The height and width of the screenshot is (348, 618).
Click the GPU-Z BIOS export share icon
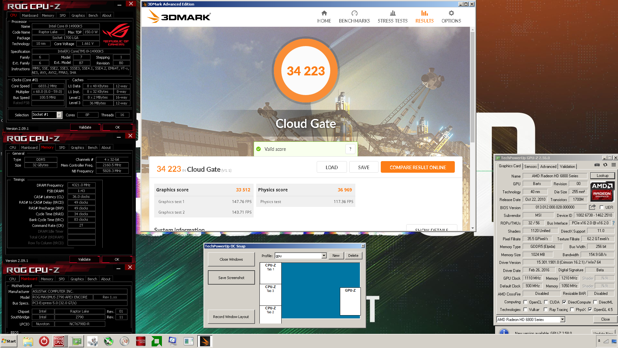pos(592,207)
